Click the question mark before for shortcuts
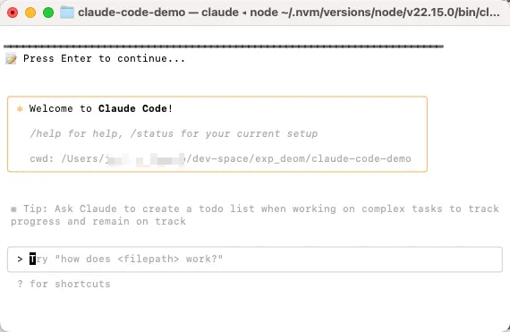The width and height of the screenshot is (510, 332). [21, 284]
